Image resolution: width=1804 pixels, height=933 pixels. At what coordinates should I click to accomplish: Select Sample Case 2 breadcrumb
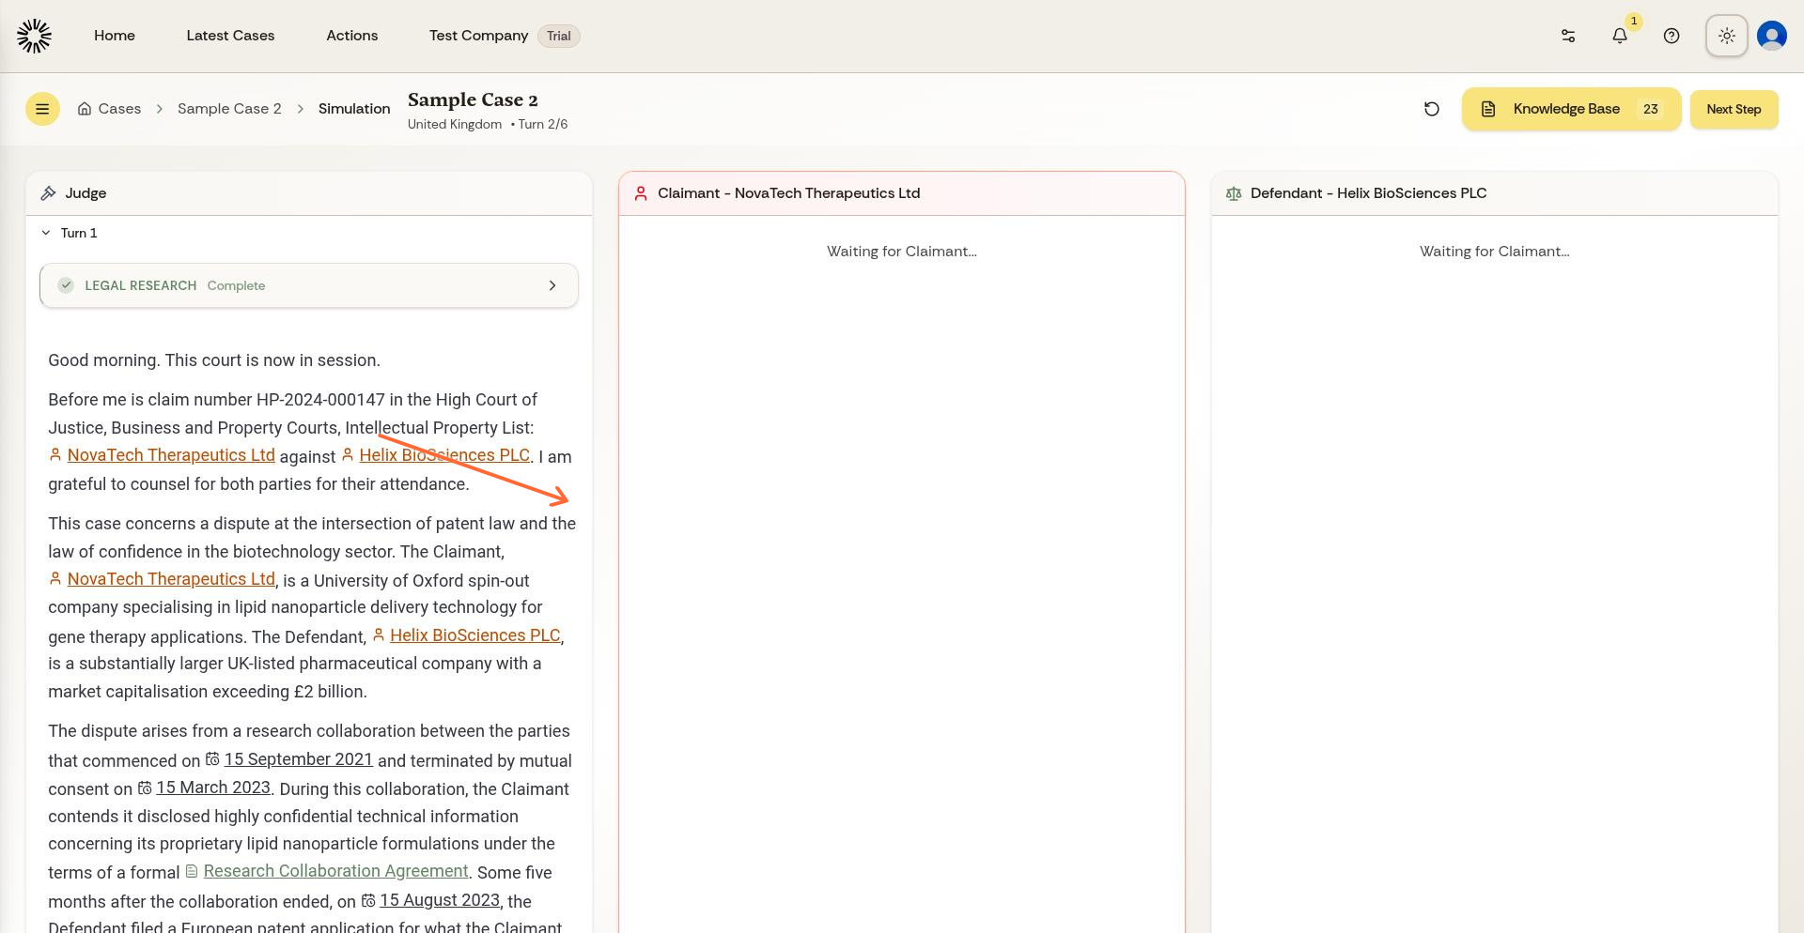point(229,109)
